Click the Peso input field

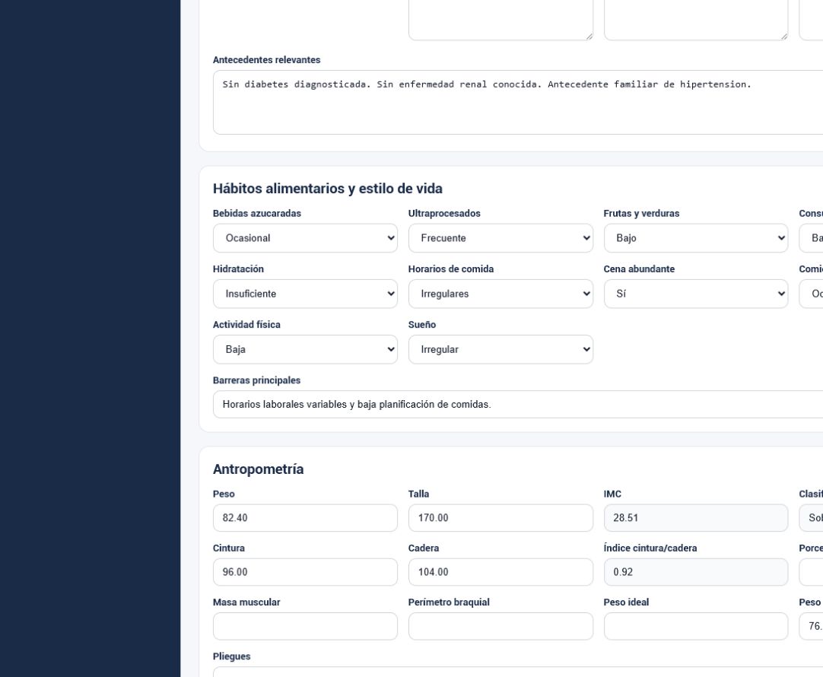click(x=305, y=518)
